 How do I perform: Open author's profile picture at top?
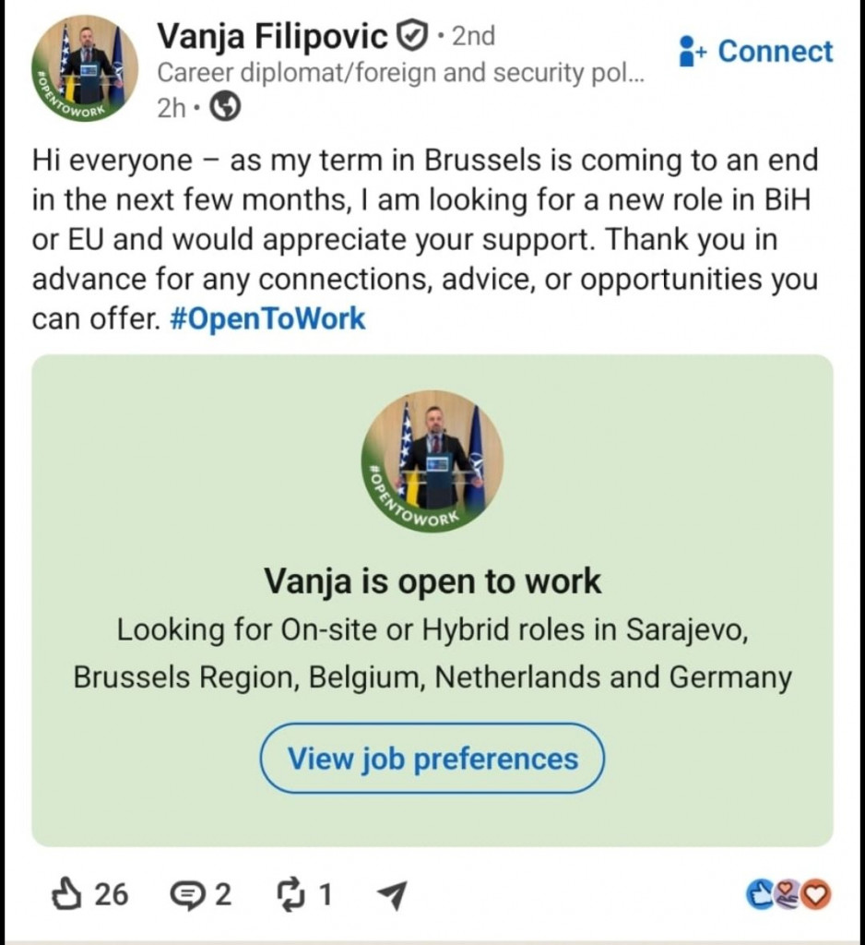(x=84, y=68)
